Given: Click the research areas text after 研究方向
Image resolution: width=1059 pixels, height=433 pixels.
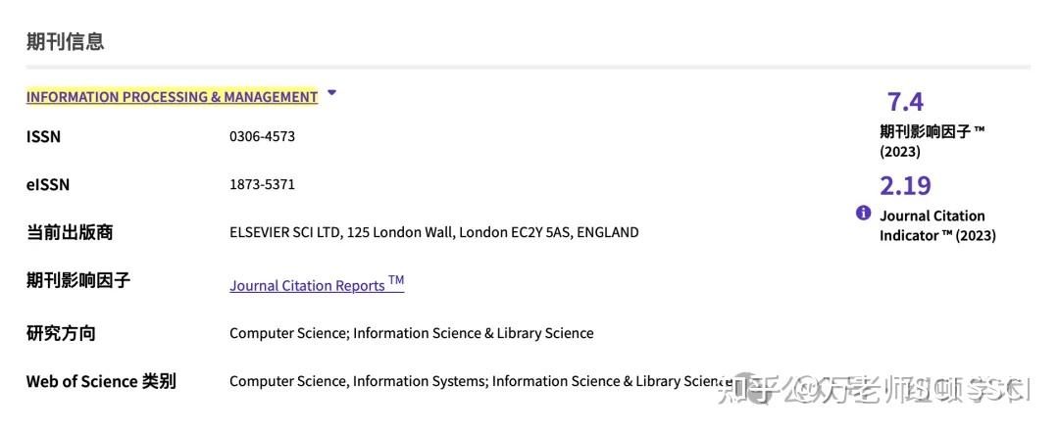Looking at the screenshot, I should [411, 333].
